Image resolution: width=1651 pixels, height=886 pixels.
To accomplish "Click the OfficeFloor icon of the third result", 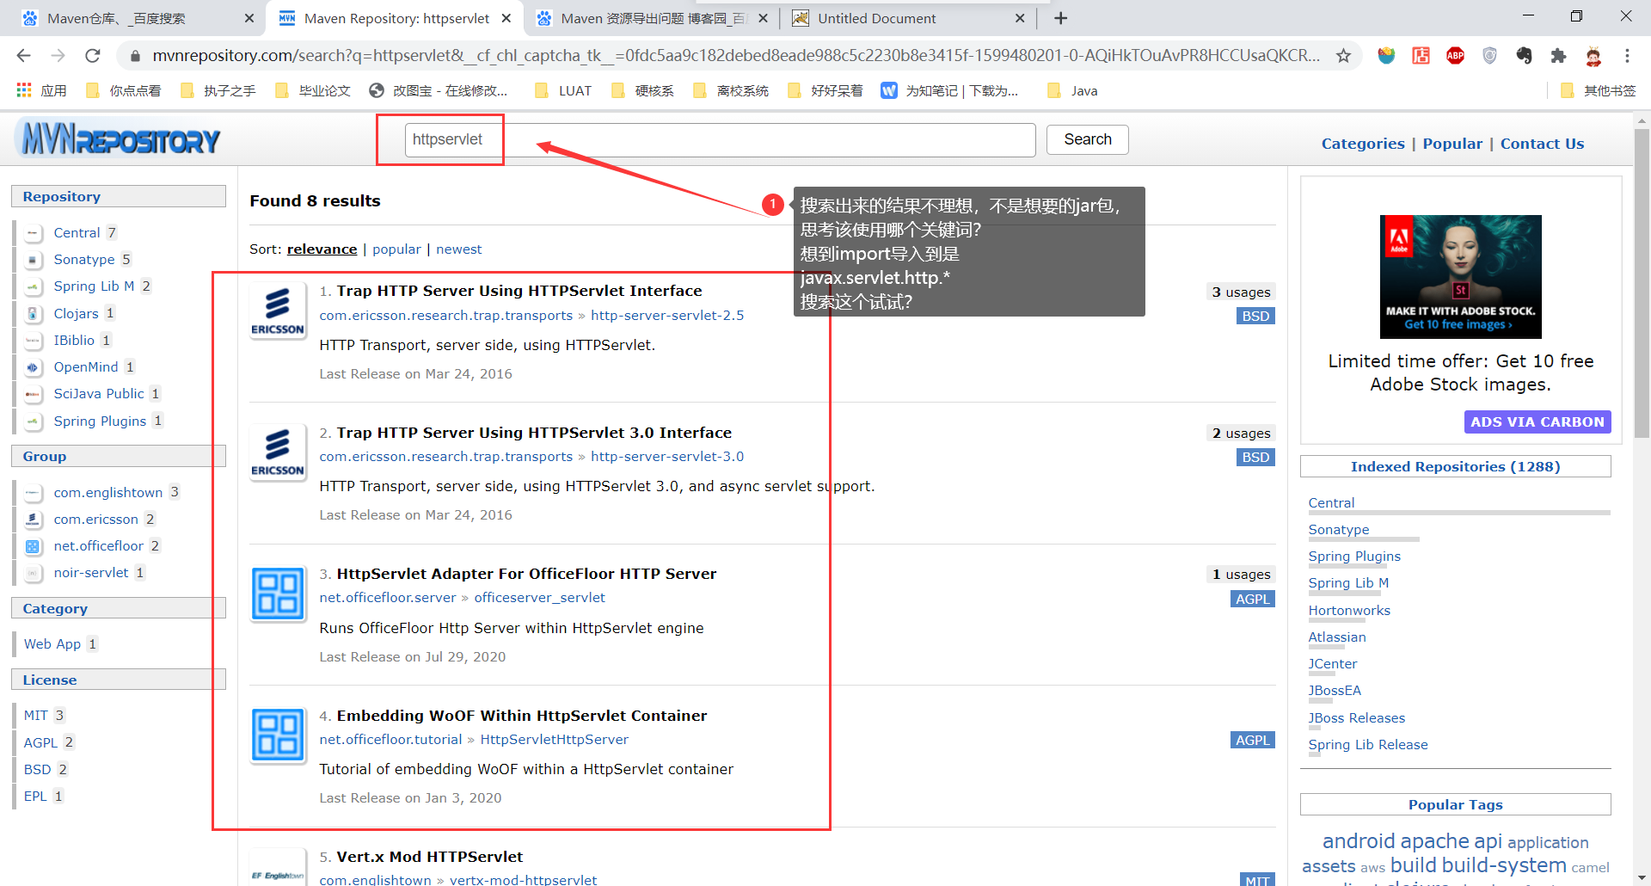I will tap(278, 594).
